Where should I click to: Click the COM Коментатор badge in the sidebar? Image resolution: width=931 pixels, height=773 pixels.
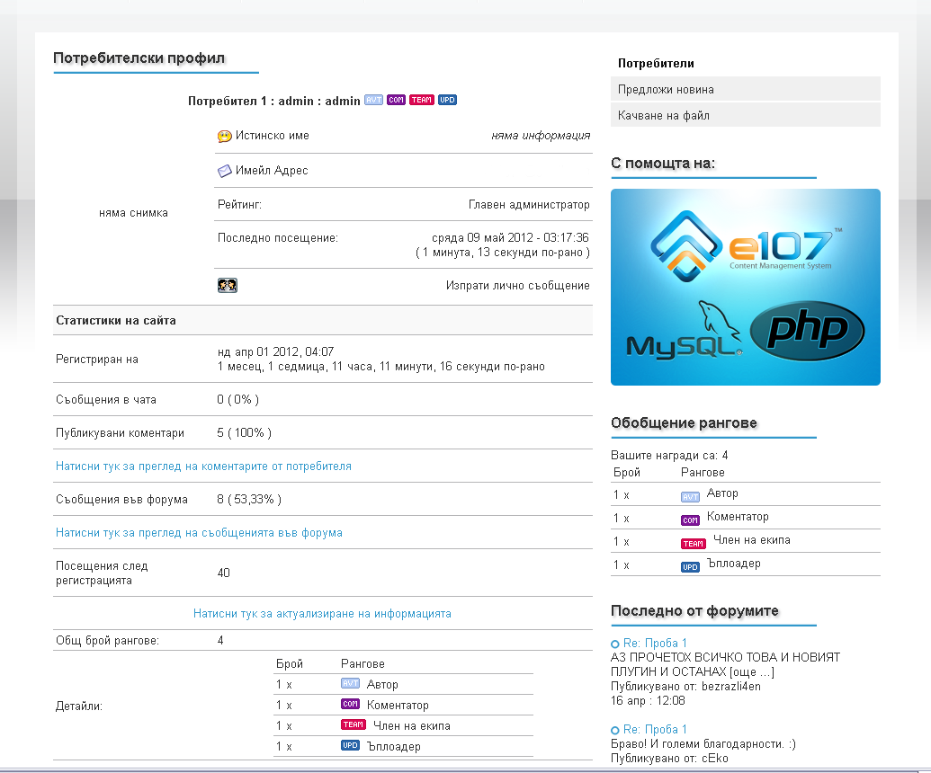coord(689,518)
